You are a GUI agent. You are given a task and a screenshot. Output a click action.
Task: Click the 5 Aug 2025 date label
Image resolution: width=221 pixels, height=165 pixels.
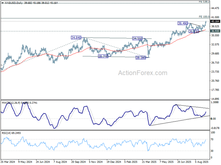click(202, 162)
